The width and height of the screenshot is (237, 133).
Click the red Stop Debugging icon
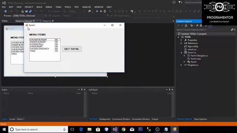101,11
